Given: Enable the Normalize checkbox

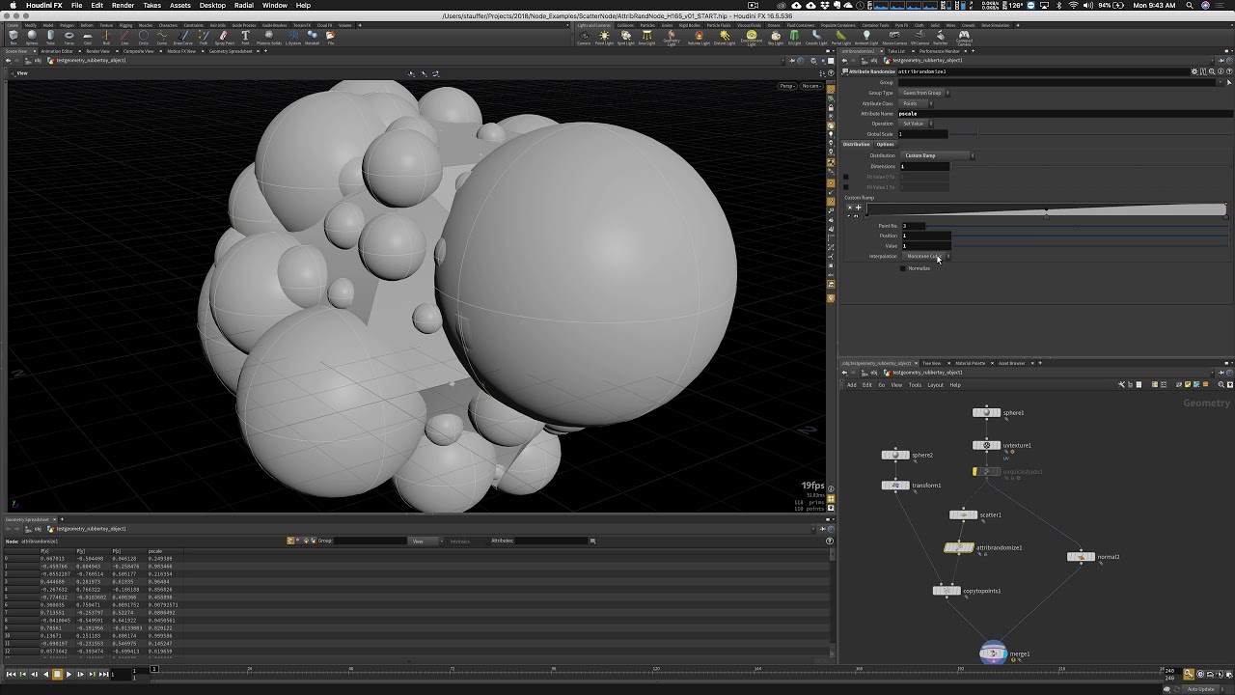Looking at the screenshot, I should [903, 268].
